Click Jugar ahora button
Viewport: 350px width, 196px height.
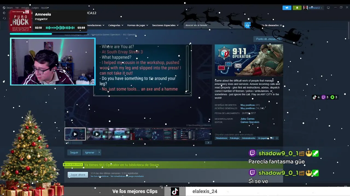click(78, 175)
